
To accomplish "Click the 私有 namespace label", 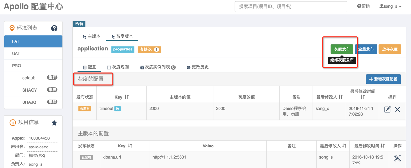I will tap(79, 23).
